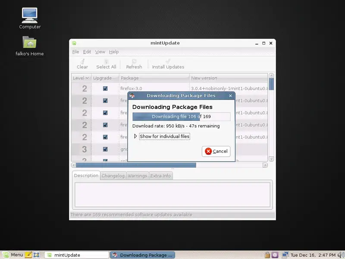Click the Refresh toolbar button
The image size is (345, 259).
coord(134,64)
